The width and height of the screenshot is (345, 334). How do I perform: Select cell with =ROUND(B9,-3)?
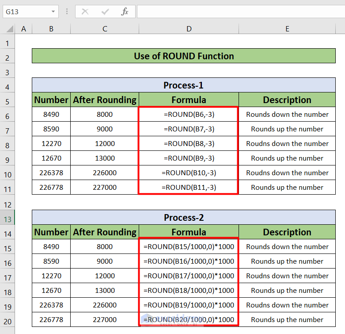[x=189, y=158]
